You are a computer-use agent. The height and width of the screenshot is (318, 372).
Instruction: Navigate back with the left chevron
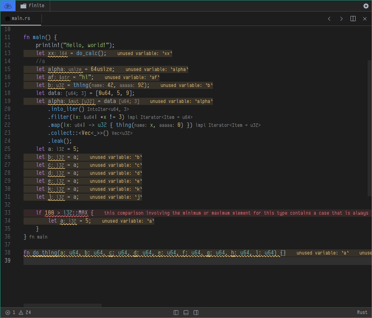(x=329, y=19)
